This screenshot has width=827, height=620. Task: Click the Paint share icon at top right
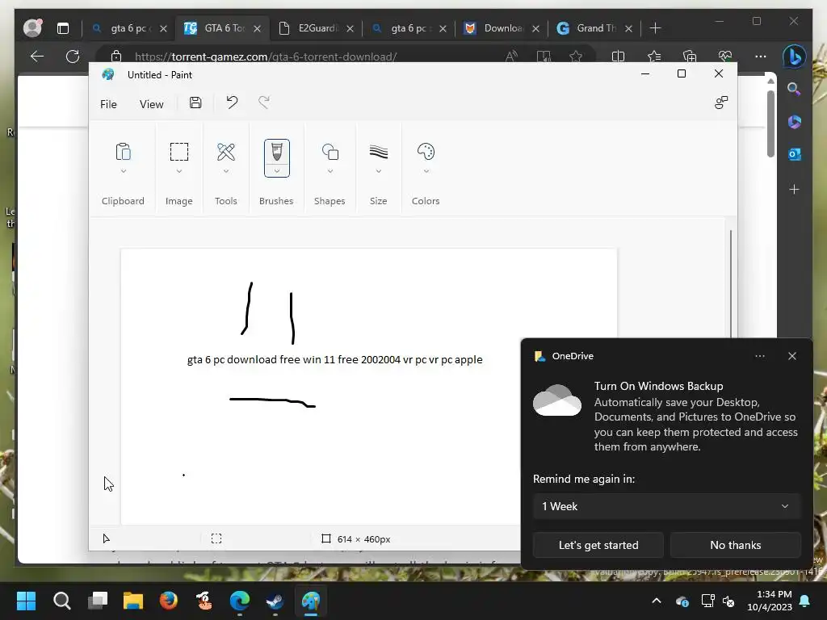tap(721, 103)
